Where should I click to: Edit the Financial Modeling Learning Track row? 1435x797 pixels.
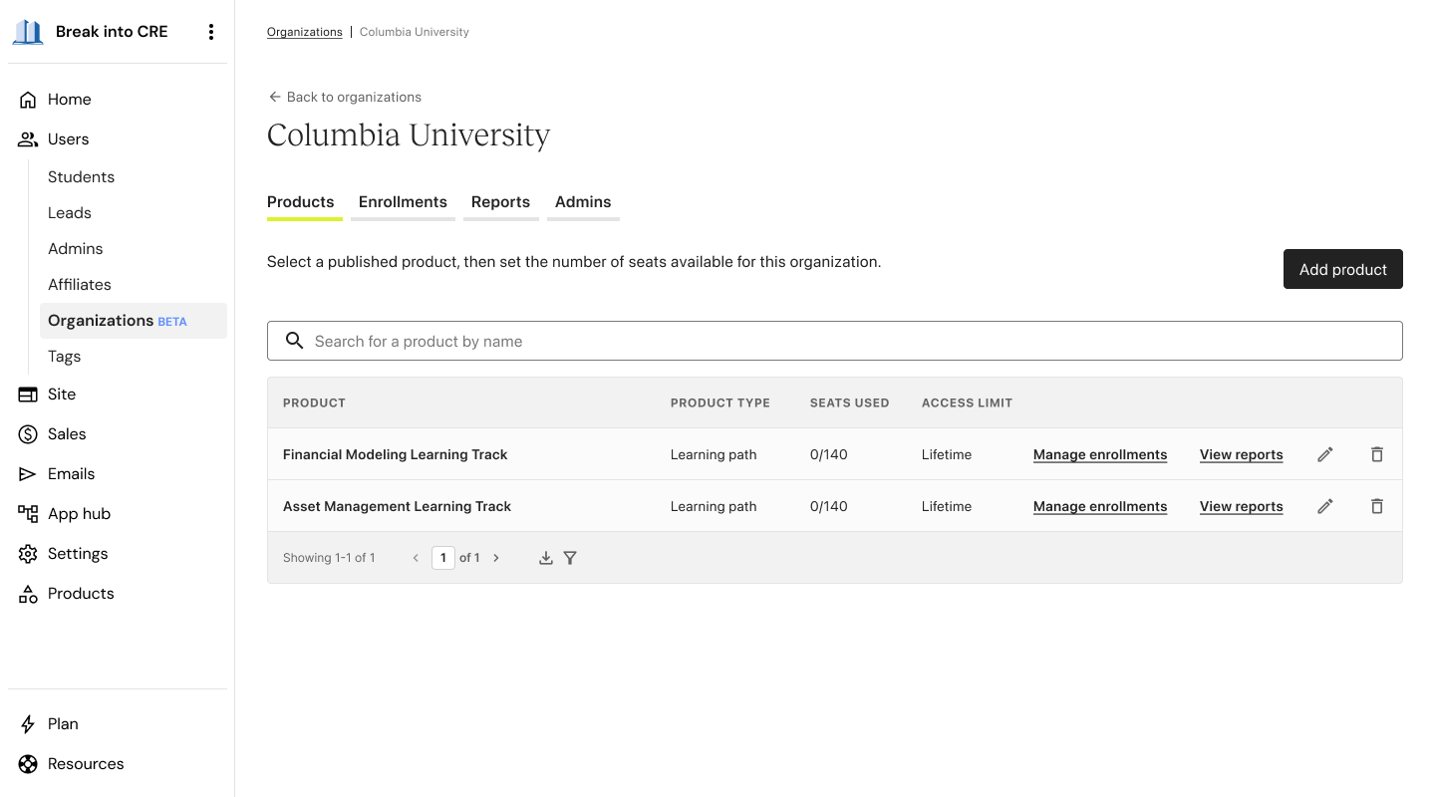click(x=1325, y=454)
